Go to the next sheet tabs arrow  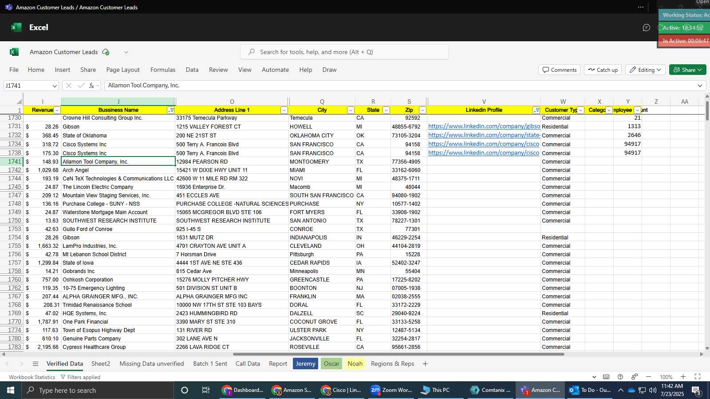click(x=21, y=364)
